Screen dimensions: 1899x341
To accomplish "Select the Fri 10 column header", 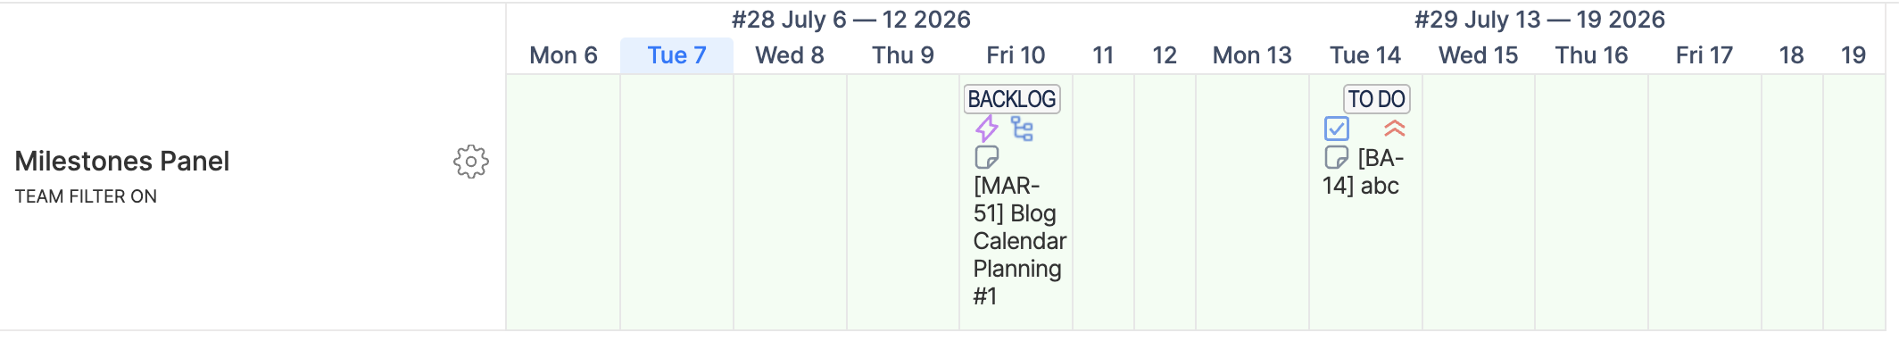I will click(x=1016, y=55).
